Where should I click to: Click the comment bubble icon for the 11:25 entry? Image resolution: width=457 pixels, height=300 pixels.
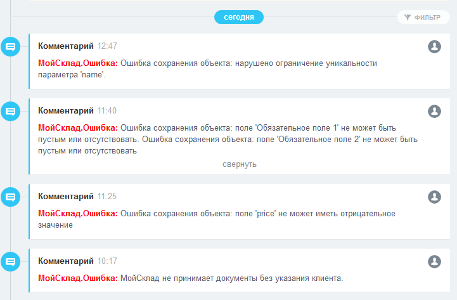11,197
